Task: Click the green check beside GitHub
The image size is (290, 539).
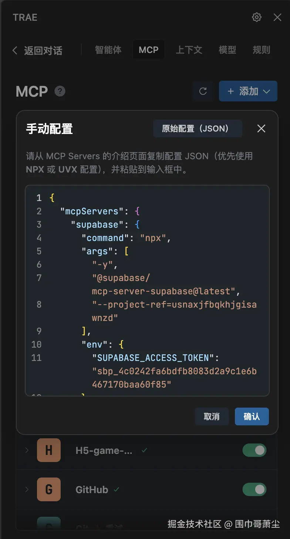Action: click(x=117, y=489)
